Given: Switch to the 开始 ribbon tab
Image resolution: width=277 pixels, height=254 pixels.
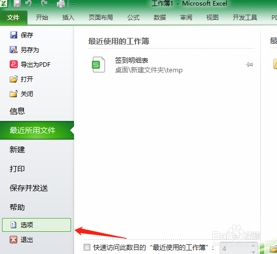Looking at the screenshot, I should 42,18.
